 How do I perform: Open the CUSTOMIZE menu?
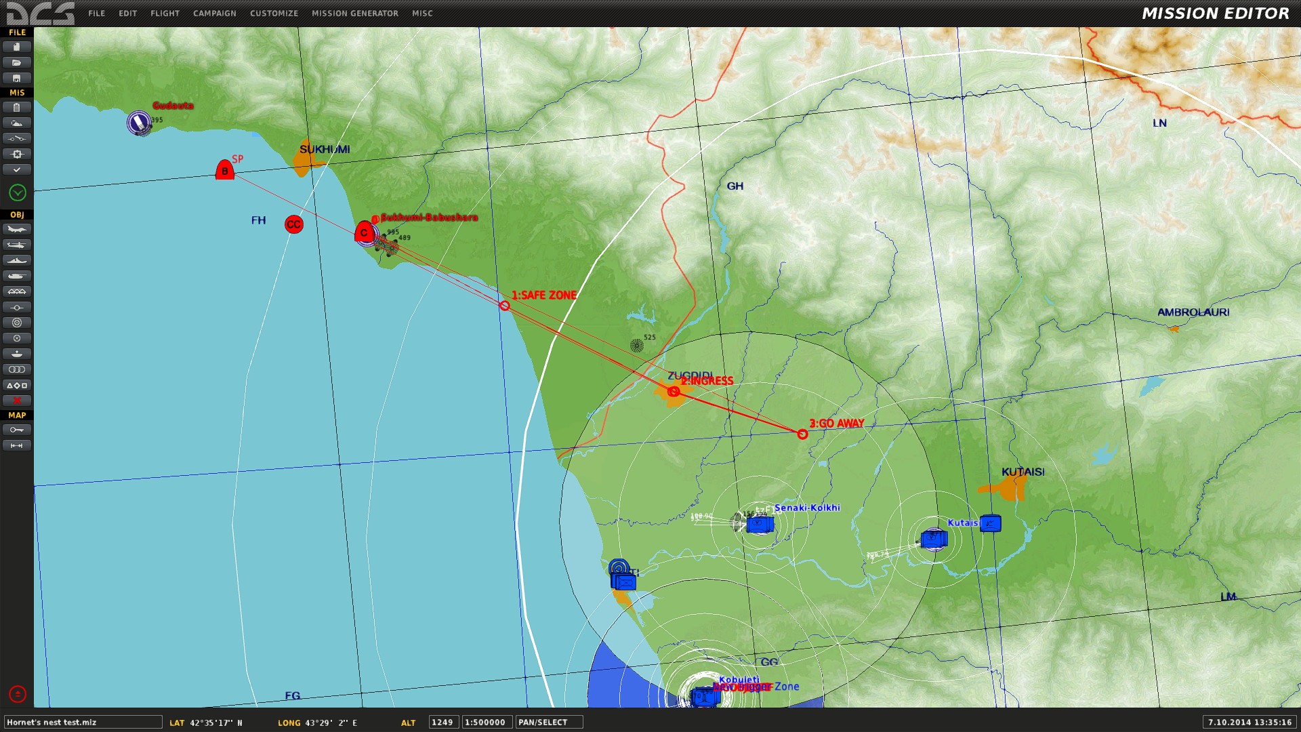tap(274, 14)
